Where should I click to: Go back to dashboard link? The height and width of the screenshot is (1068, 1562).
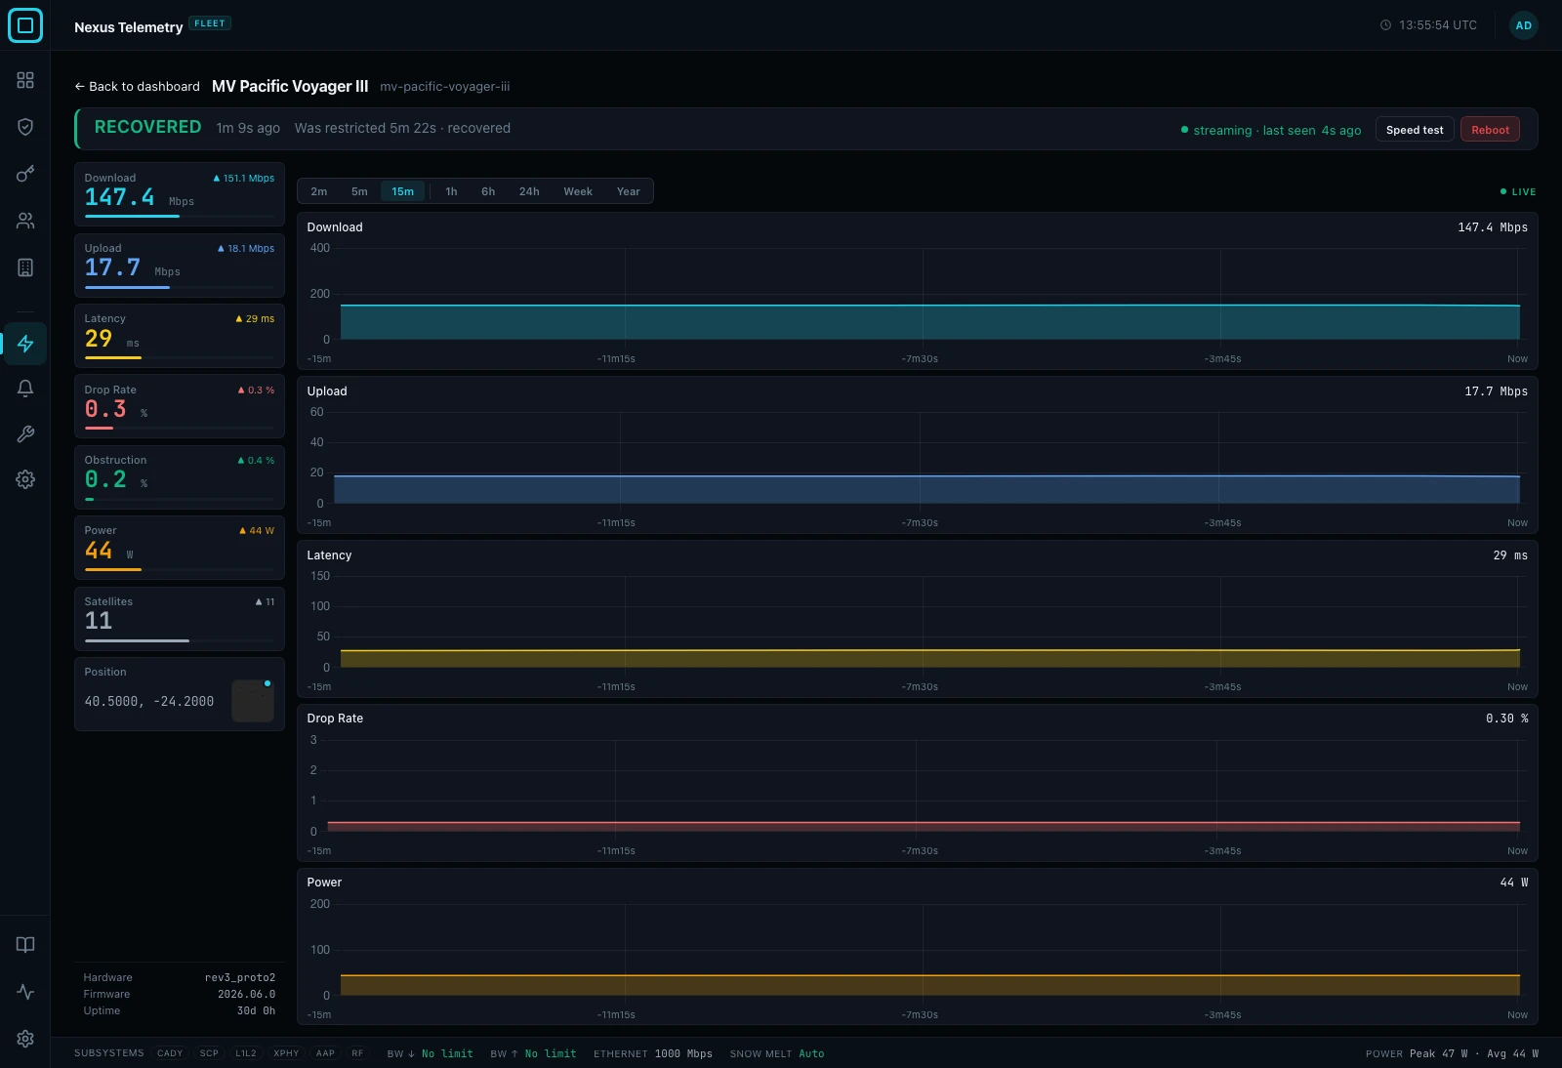[x=137, y=86]
